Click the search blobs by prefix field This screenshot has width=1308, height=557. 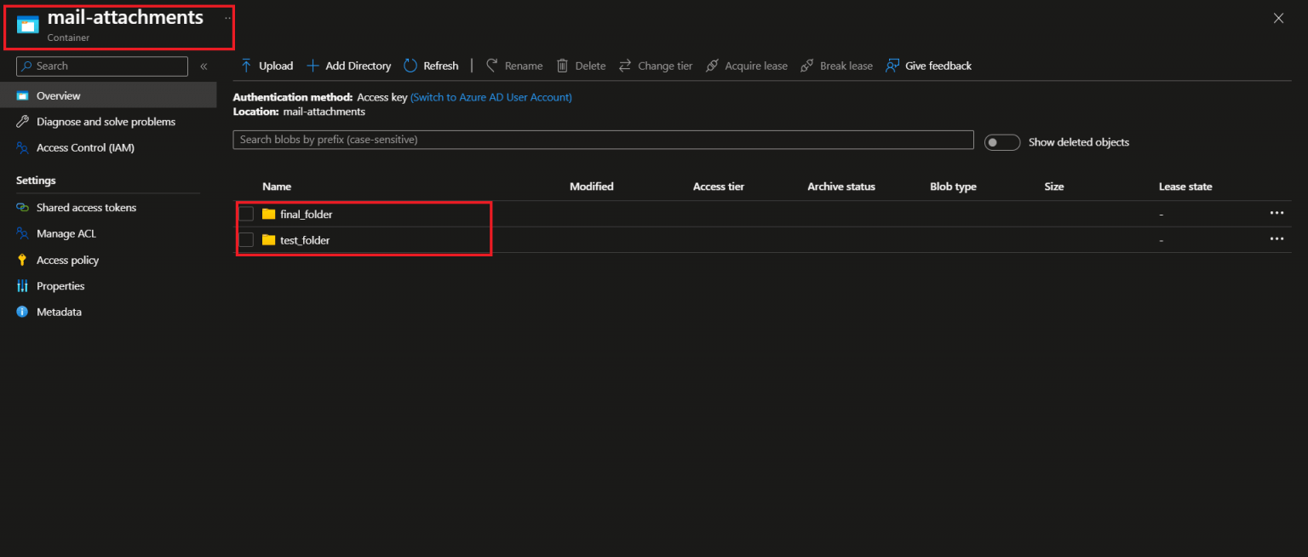(603, 140)
